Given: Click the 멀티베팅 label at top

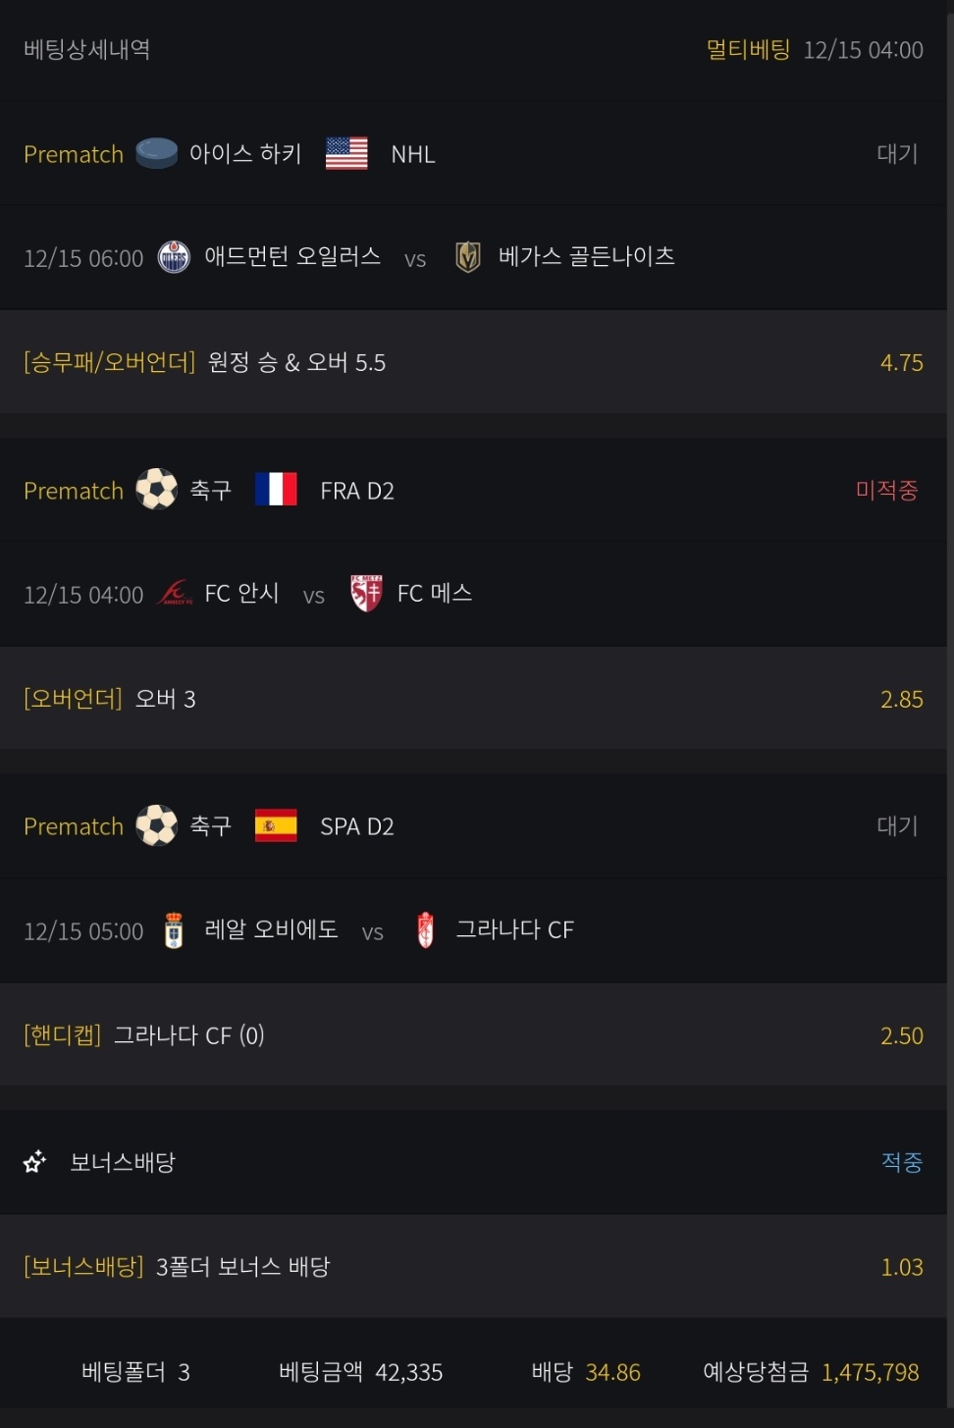Looking at the screenshot, I should point(748,50).
